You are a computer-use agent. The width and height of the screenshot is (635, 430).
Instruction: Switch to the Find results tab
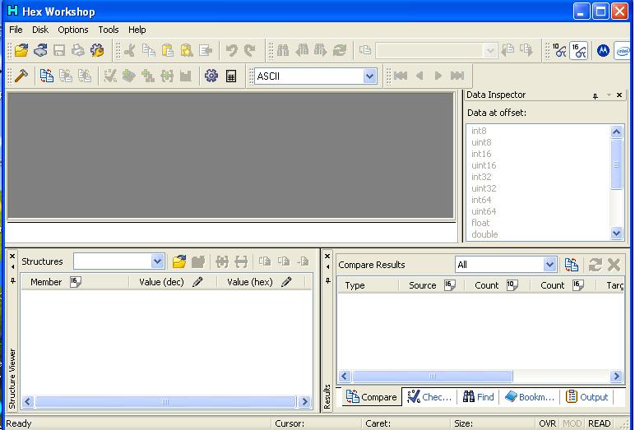coord(478,397)
